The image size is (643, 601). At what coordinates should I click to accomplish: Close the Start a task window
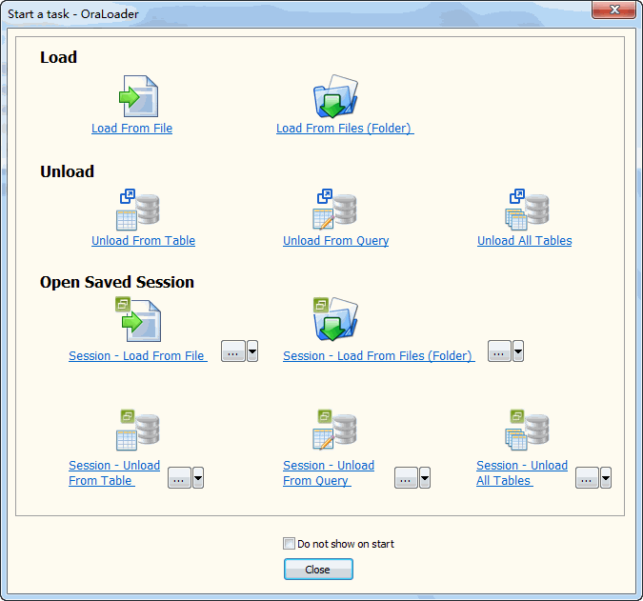[x=613, y=10]
